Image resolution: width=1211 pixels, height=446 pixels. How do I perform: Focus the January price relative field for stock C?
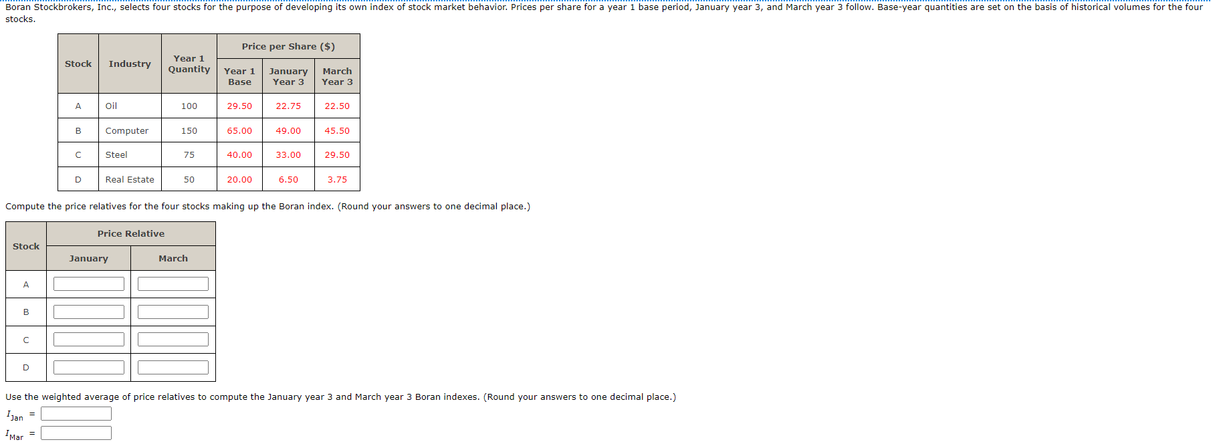[x=89, y=340]
